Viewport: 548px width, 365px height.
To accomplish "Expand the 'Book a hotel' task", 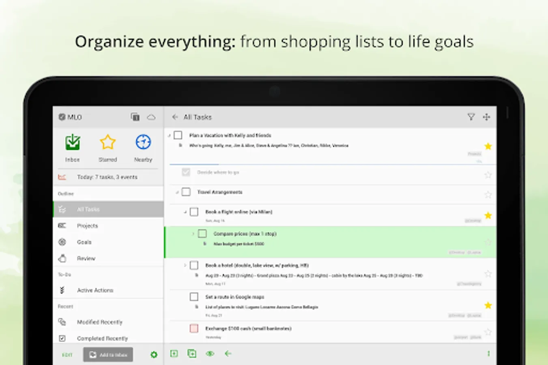I will click(185, 265).
